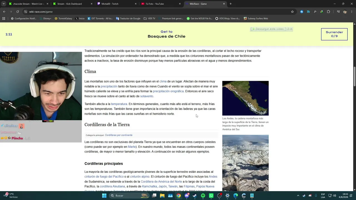
Task: Open the Get the M3U8 File bookmark
Action: click(199, 19)
